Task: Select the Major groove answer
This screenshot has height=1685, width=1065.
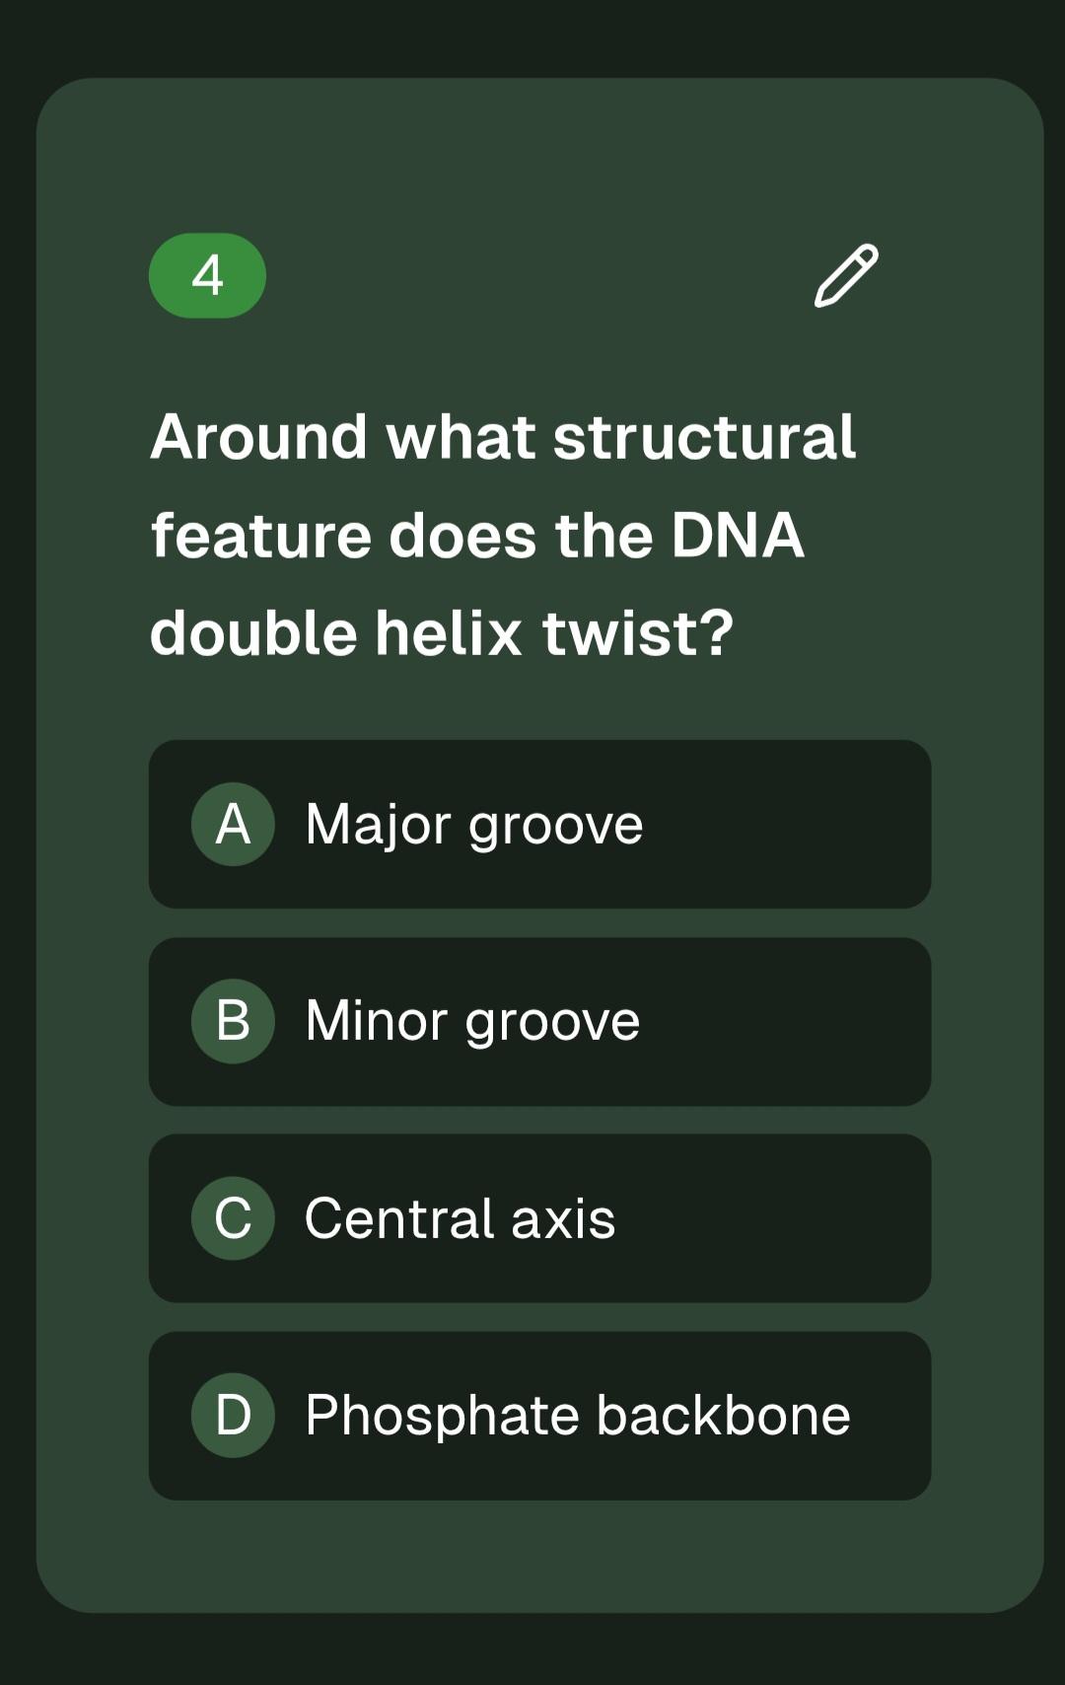Action: coord(539,824)
